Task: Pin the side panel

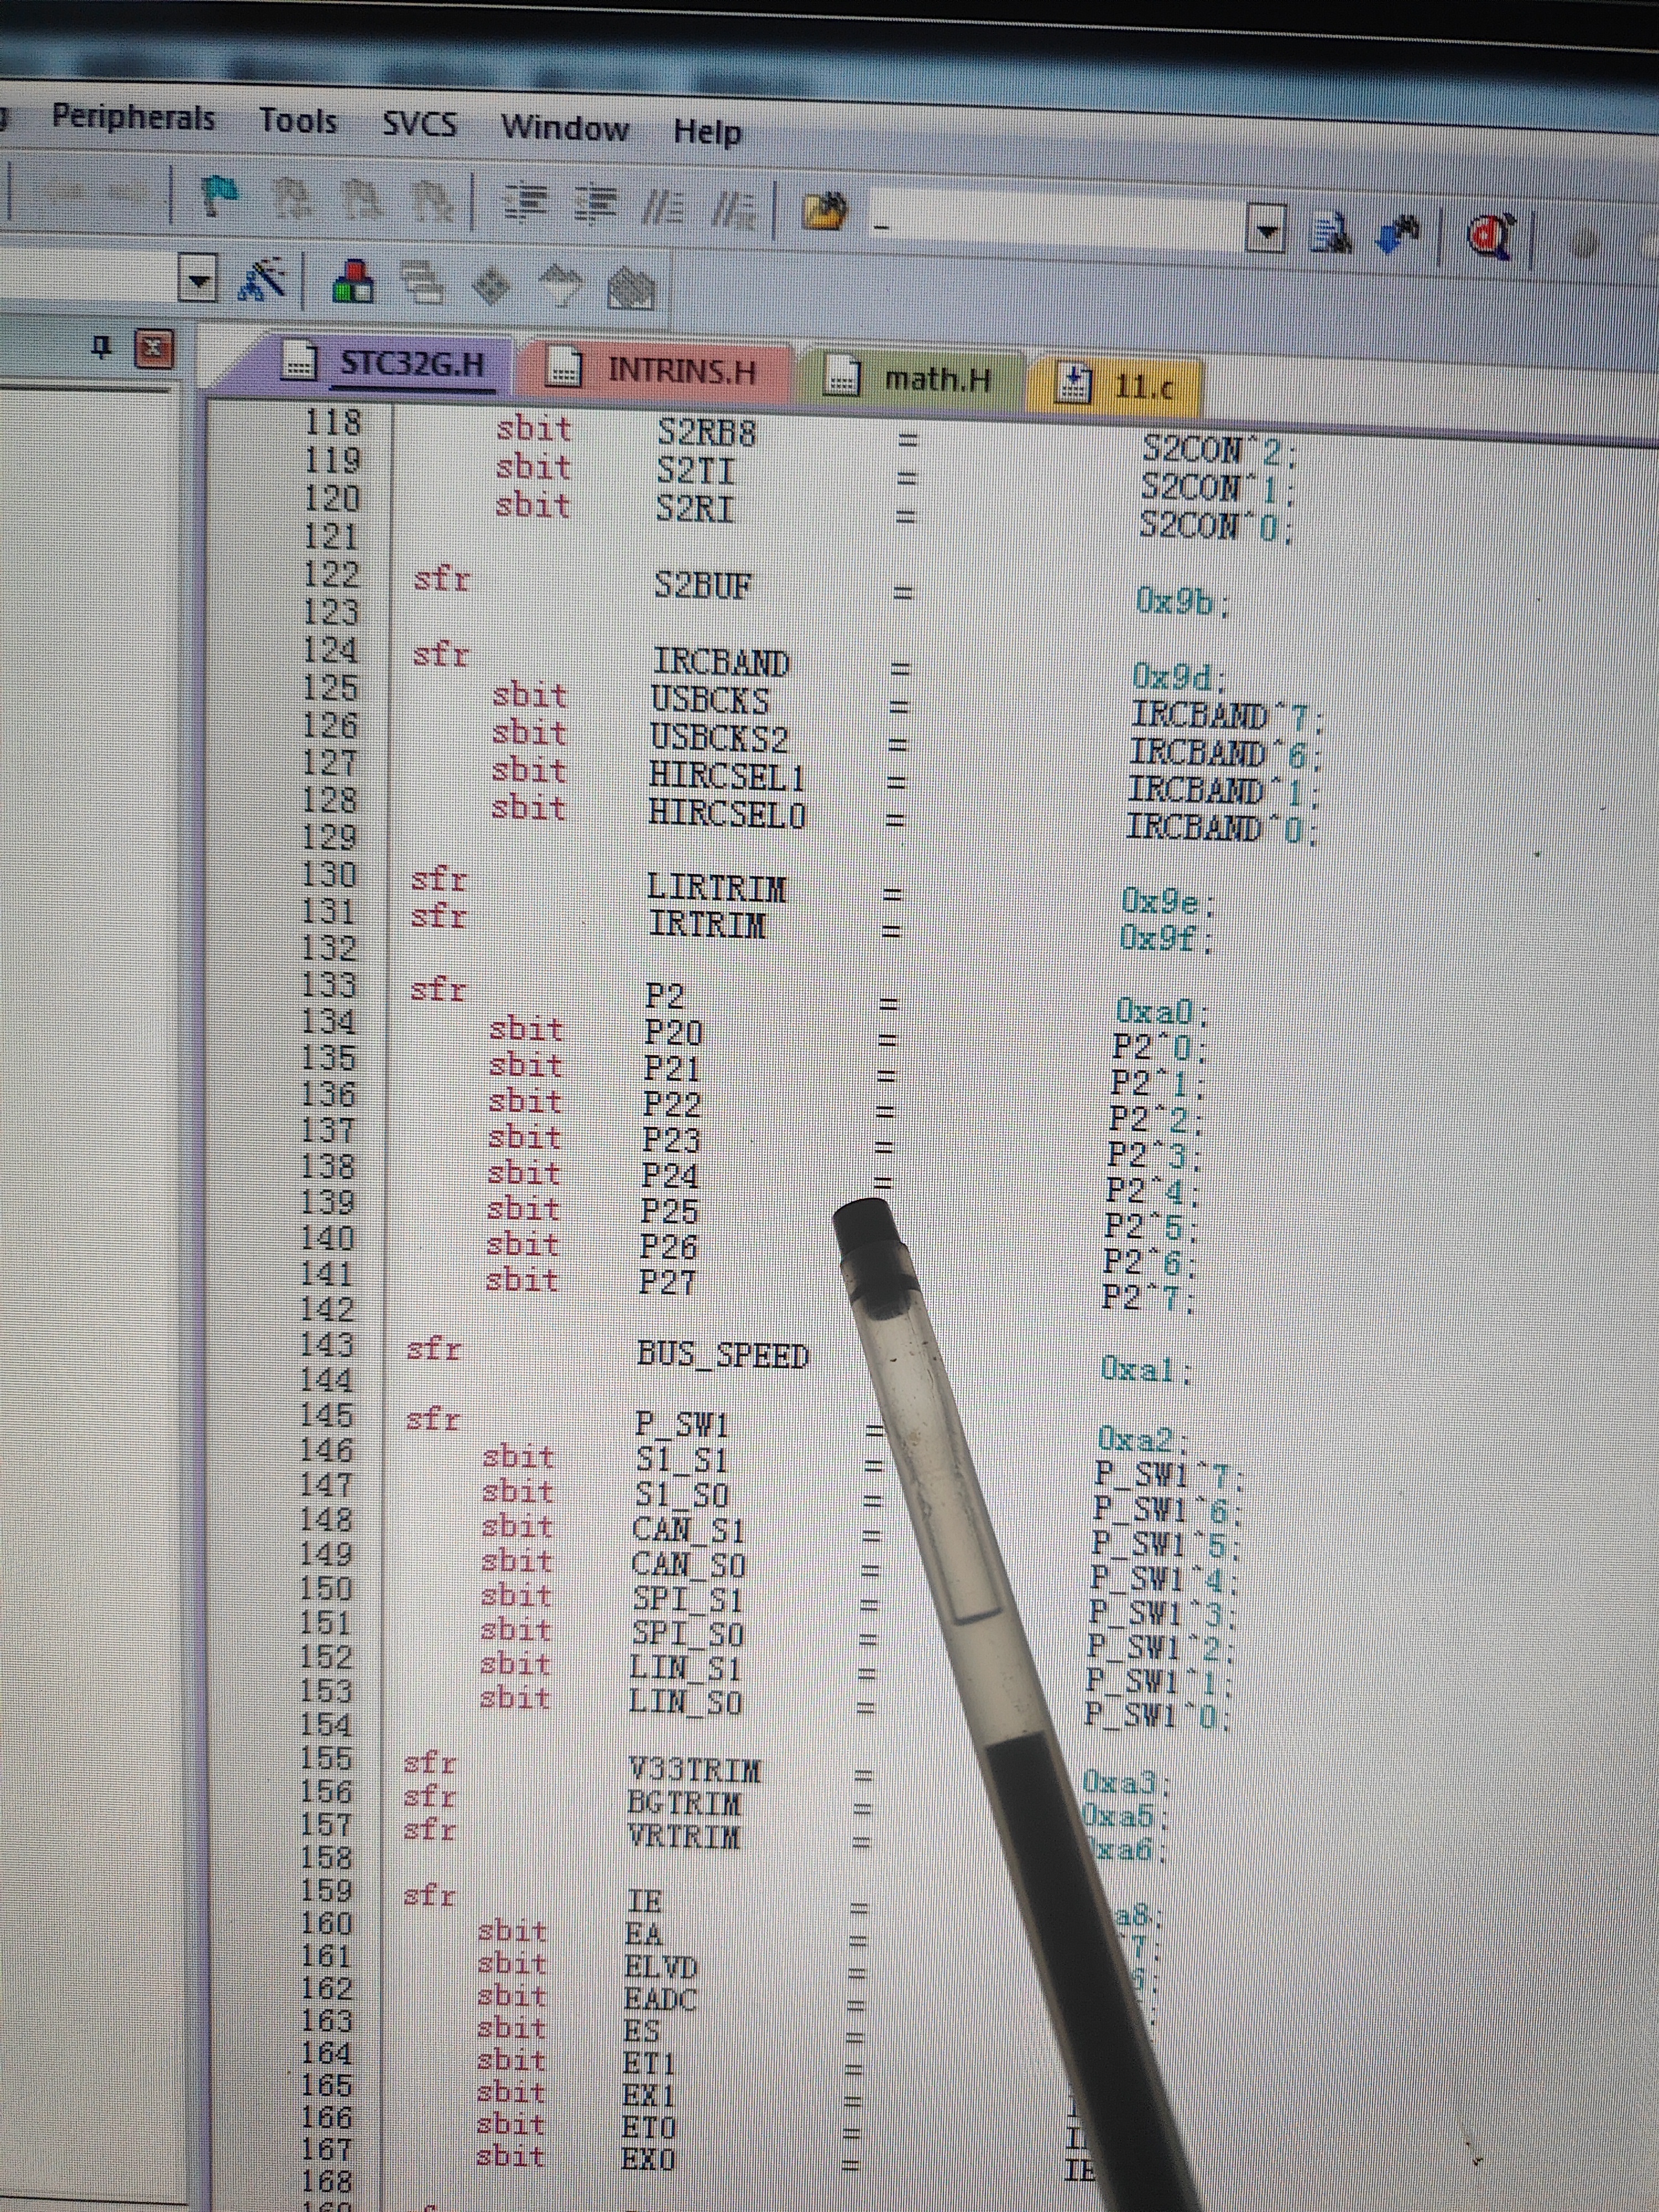Action: (x=101, y=347)
